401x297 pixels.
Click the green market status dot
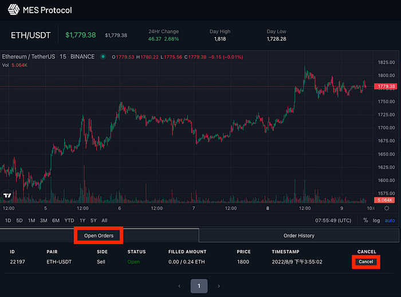pyautogui.click(x=103, y=57)
